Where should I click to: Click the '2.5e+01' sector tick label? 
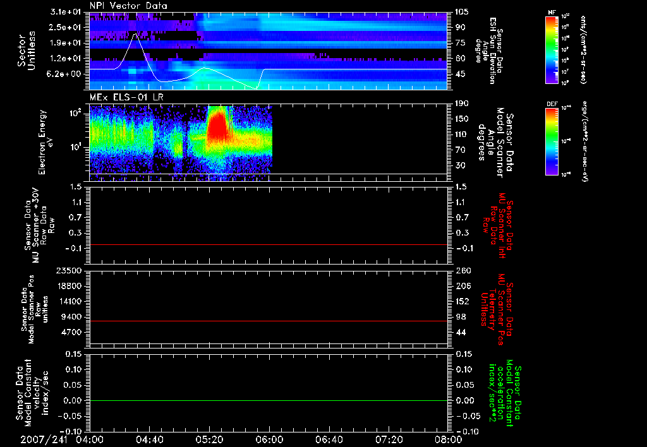66,27
